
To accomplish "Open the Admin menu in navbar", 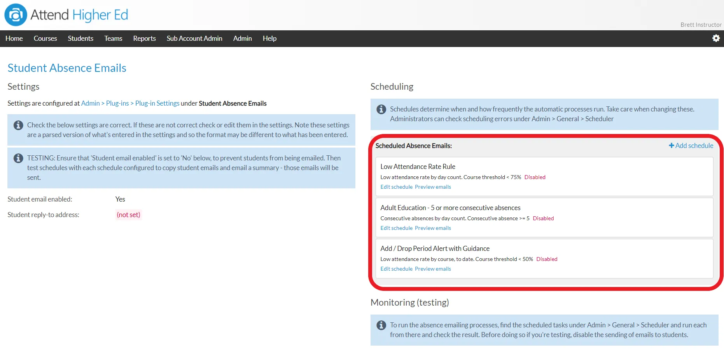I will click(243, 38).
